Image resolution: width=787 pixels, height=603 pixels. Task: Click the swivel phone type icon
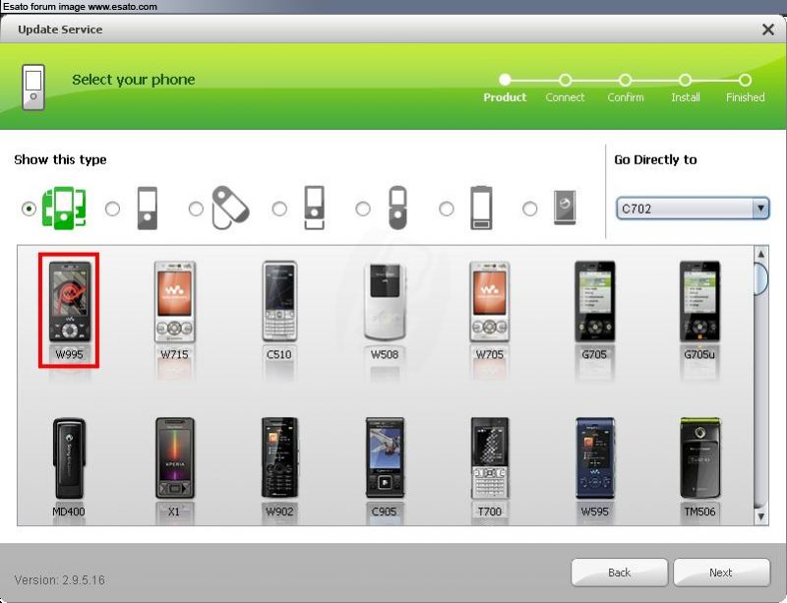point(230,208)
